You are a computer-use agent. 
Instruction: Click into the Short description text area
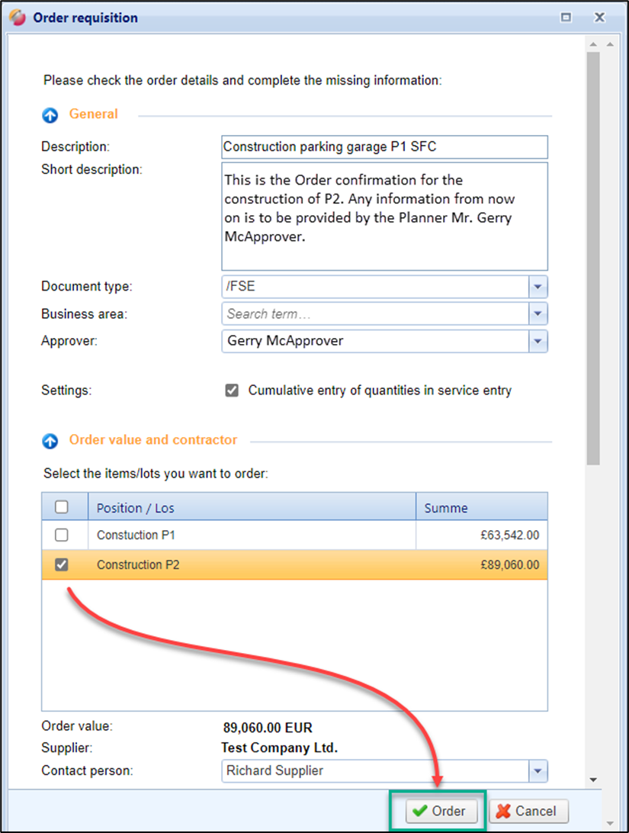pyautogui.click(x=384, y=216)
